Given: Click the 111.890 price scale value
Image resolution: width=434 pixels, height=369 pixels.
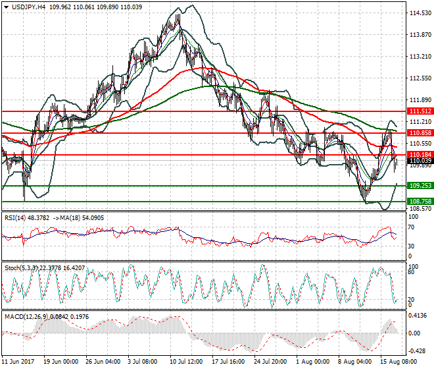Looking at the screenshot, I should pos(420,100).
